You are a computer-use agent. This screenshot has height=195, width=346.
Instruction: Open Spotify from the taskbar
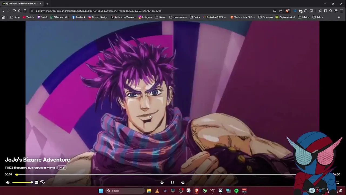click(x=236, y=191)
